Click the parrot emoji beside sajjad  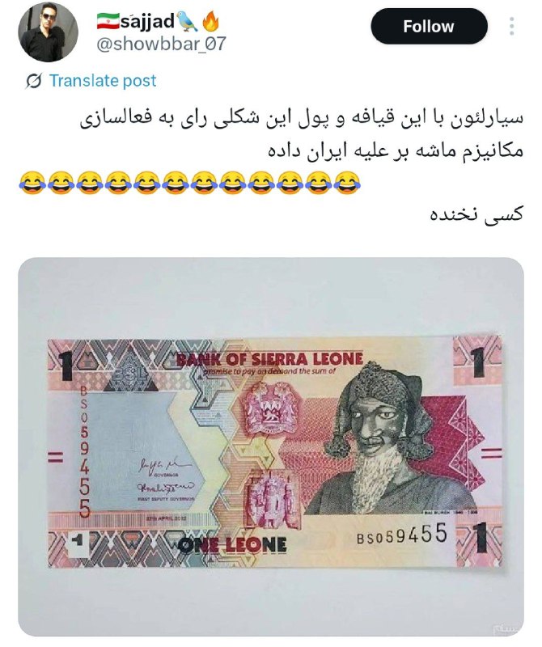[x=186, y=22]
